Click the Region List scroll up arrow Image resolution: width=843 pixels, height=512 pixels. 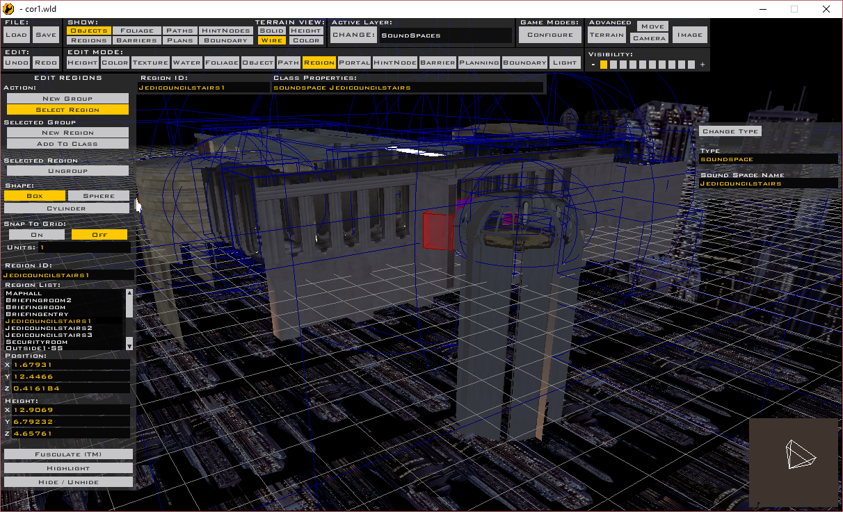129,294
